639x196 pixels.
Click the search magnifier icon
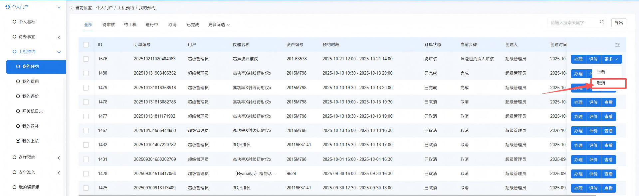click(602, 22)
